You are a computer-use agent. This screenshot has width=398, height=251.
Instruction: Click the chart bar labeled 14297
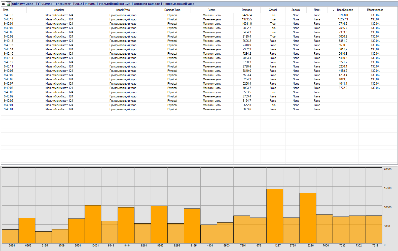(x=275, y=216)
